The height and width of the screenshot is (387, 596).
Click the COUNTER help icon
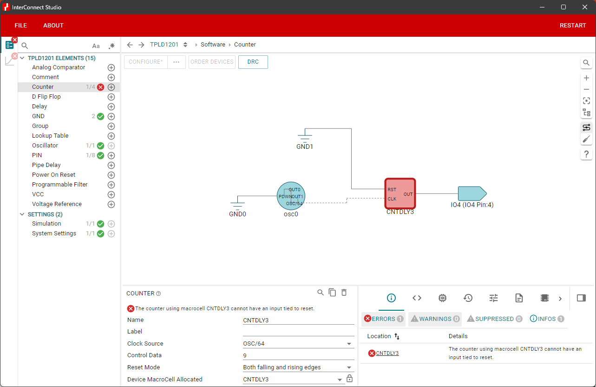click(x=158, y=294)
